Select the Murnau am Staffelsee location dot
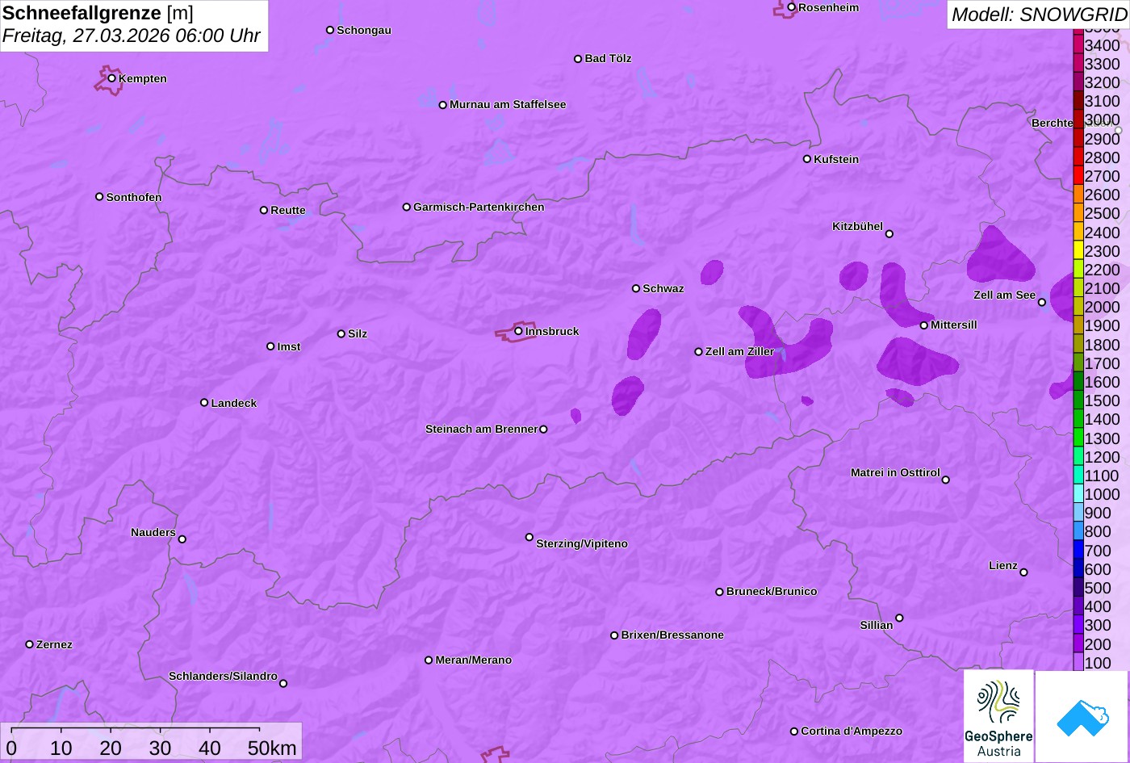The width and height of the screenshot is (1130, 763). [443, 105]
